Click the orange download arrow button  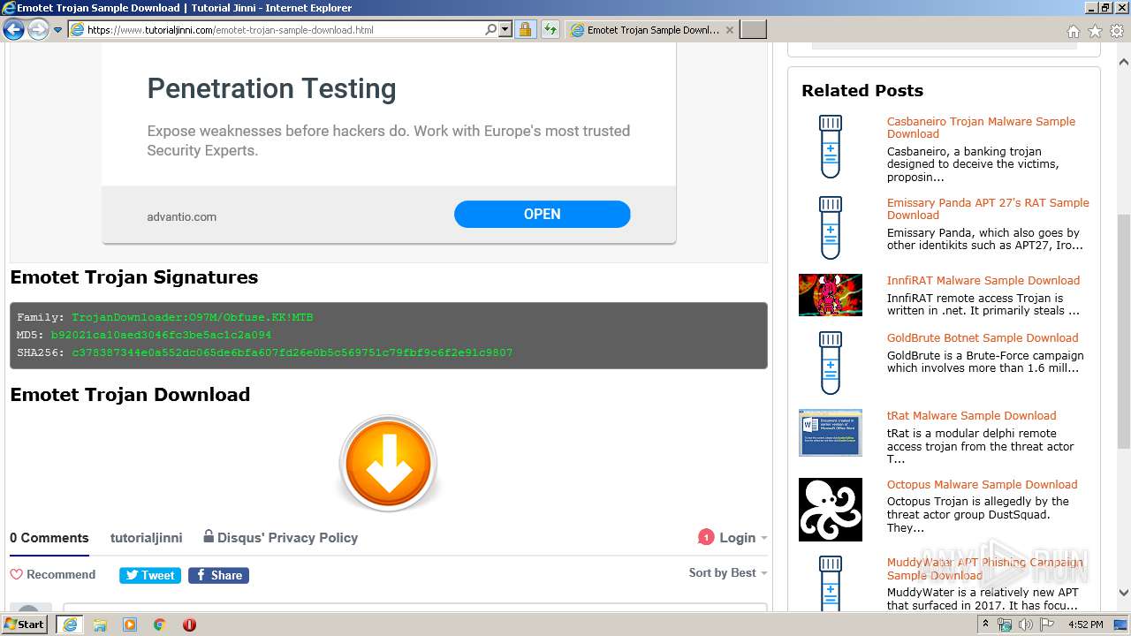[x=388, y=464]
